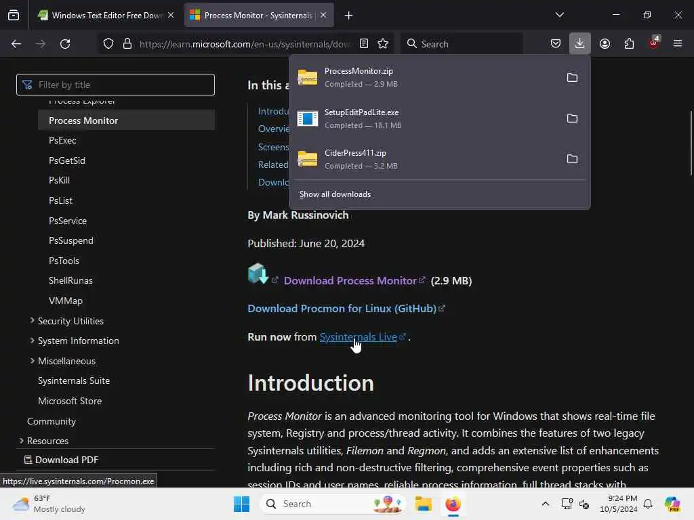Screen dimensions: 694x520
Task: Open Windows Start menu
Action: click(242, 504)
